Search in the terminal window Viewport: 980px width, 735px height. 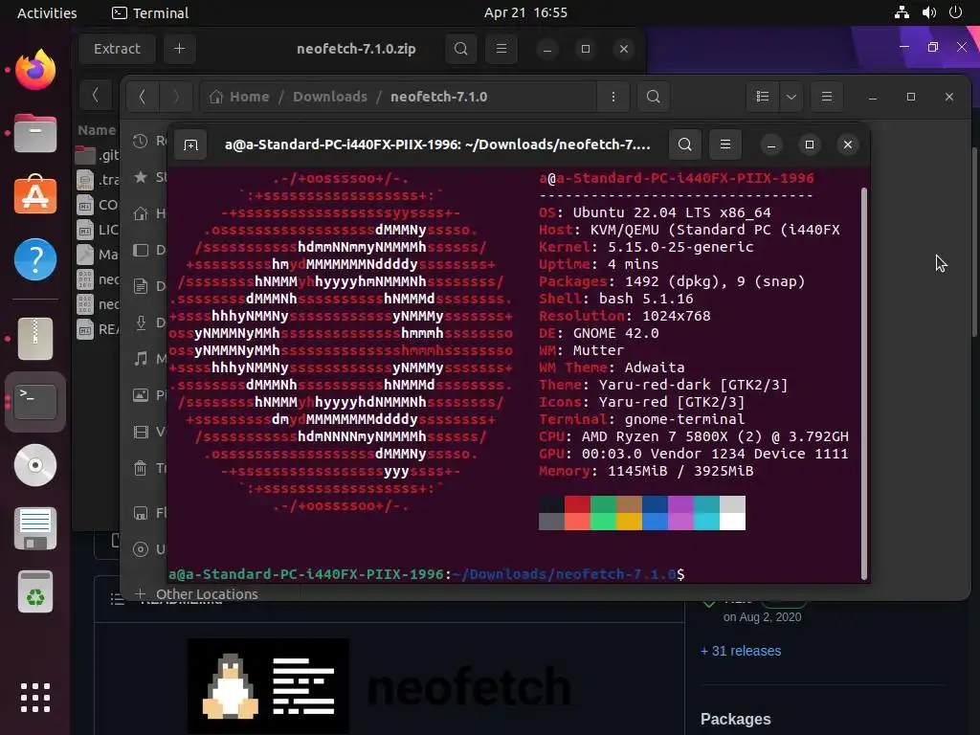pyautogui.click(x=684, y=145)
